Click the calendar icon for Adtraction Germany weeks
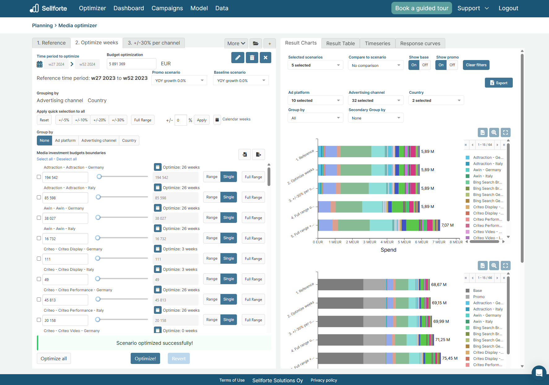The image size is (549, 385). 158,167
